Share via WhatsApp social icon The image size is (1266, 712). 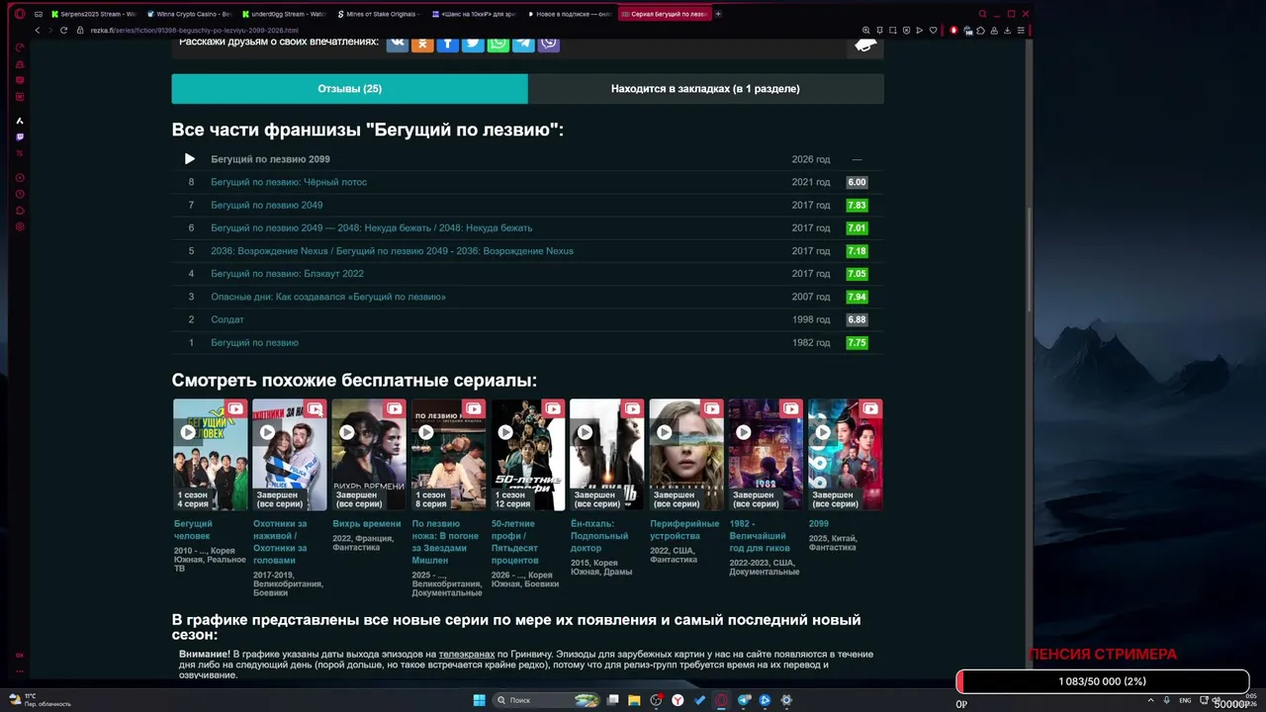[x=498, y=43]
